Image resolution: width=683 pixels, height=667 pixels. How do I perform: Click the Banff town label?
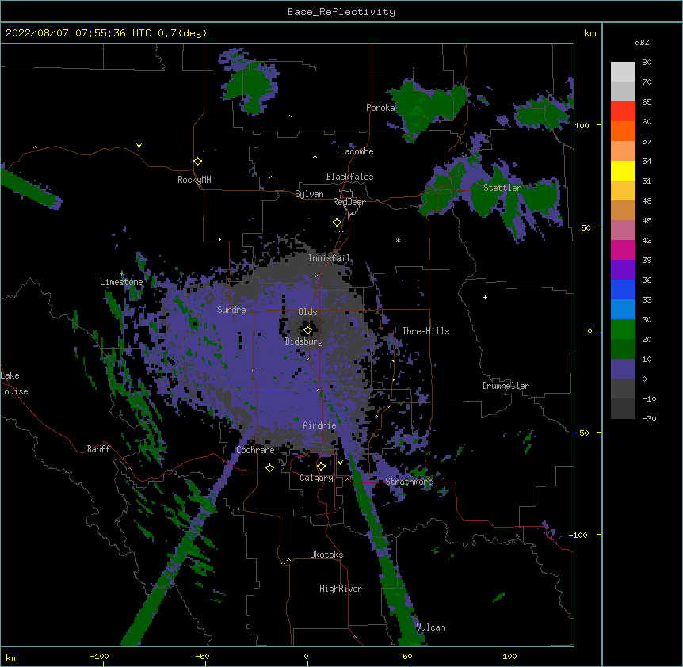(98, 449)
